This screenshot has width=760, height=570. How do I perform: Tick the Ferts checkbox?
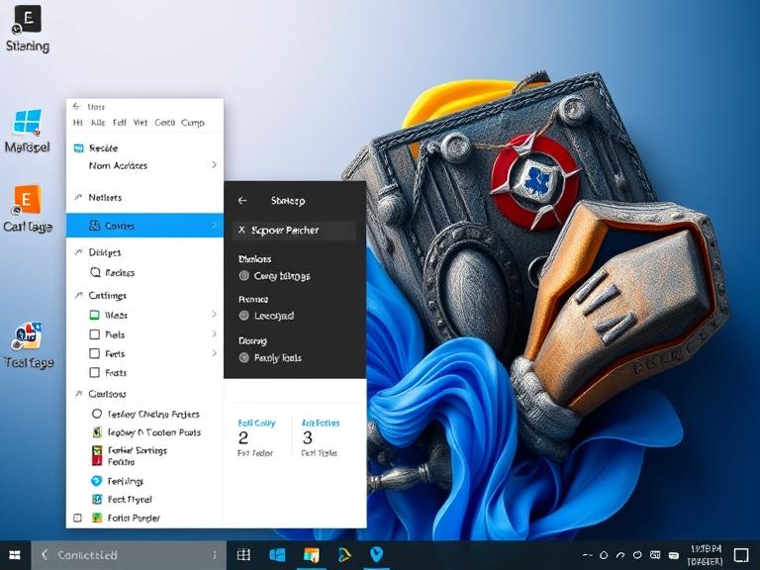95,353
